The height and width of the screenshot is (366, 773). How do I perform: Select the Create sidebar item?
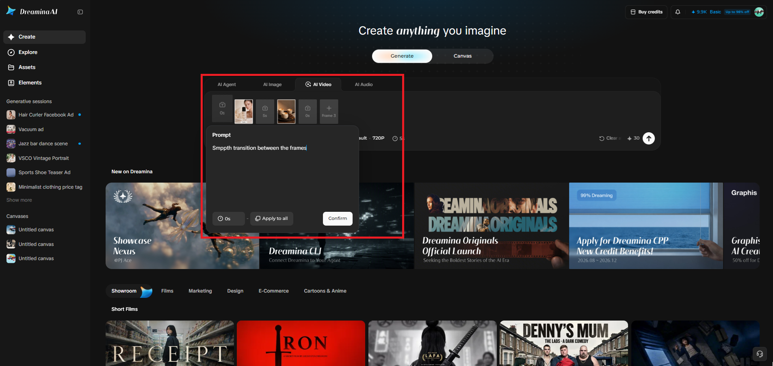pyautogui.click(x=44, y=37)
